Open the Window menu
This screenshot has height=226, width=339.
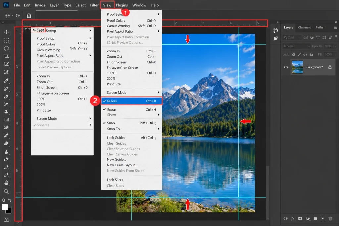[139, 5]
